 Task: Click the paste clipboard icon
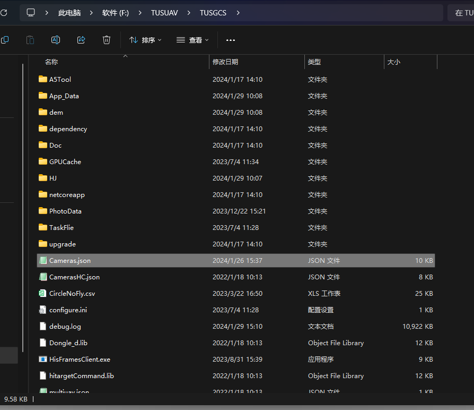30,40
